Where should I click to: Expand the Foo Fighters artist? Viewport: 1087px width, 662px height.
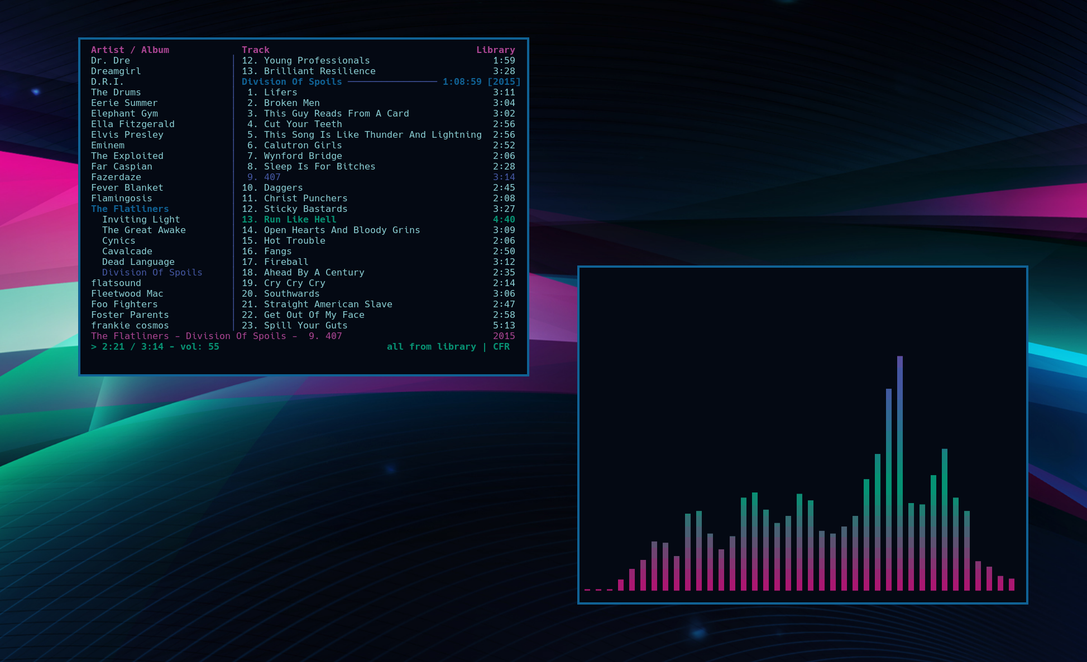124,305
